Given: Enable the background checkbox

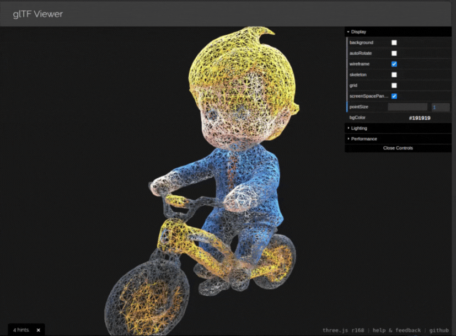Looking at the screenshot, I should coord(394,42).
